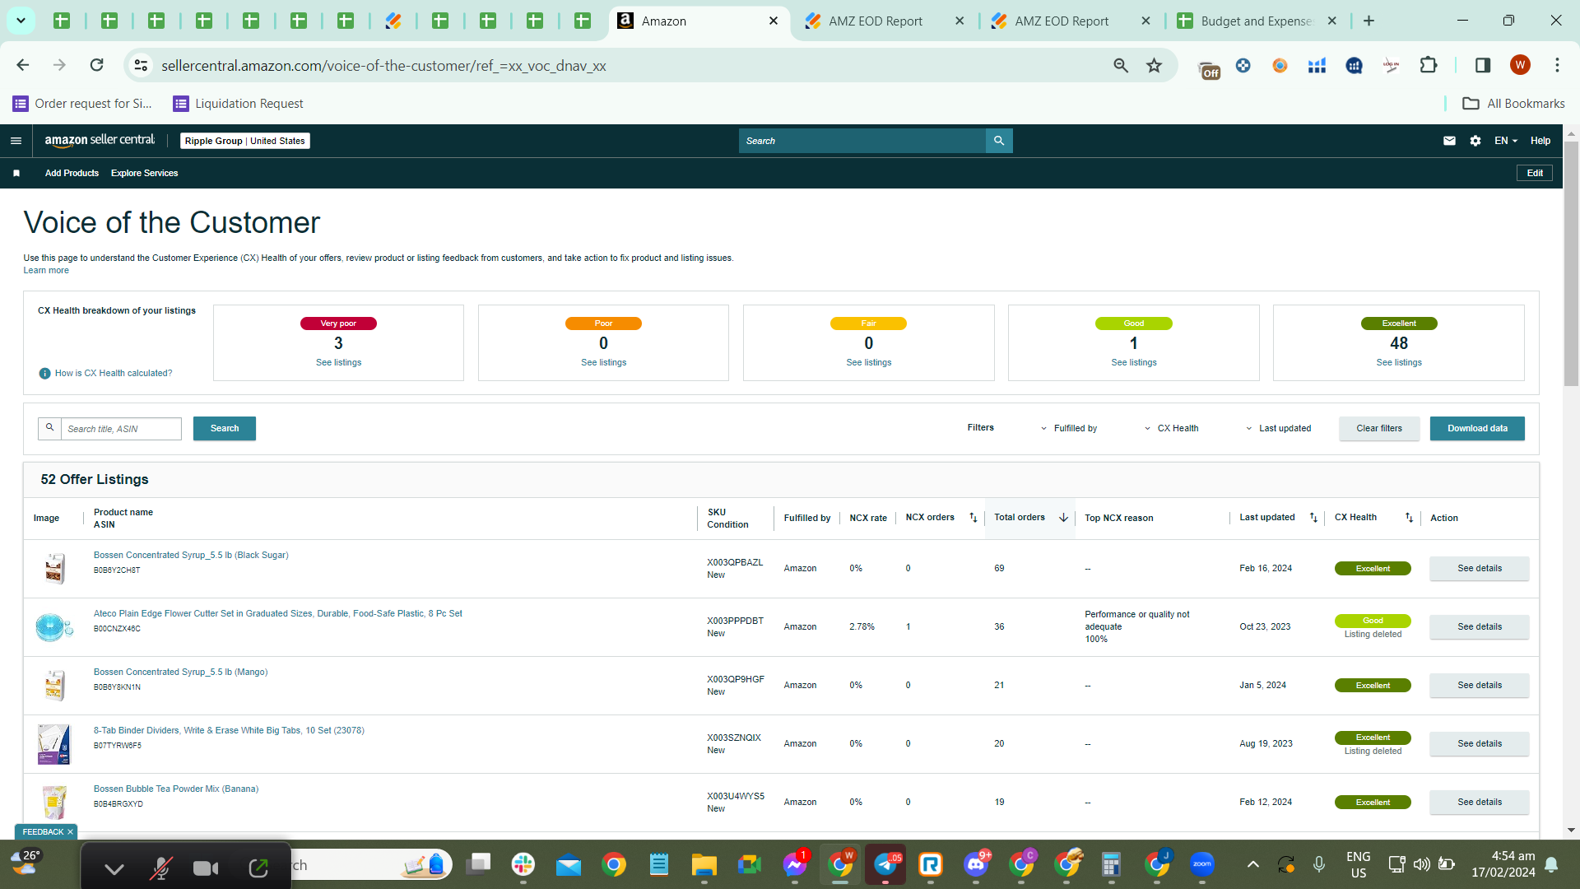Click the browser address bar URL
Image resolution: width=1580 pixels, height=889 pixels.
[x=383, y=66]
